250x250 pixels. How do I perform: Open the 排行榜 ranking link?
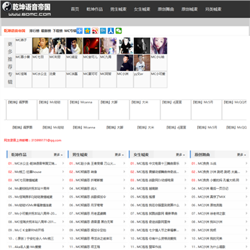pyautogui.click(x=34, y=31)
